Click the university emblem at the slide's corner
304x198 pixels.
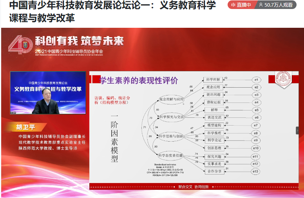click(x=283, y=79)
